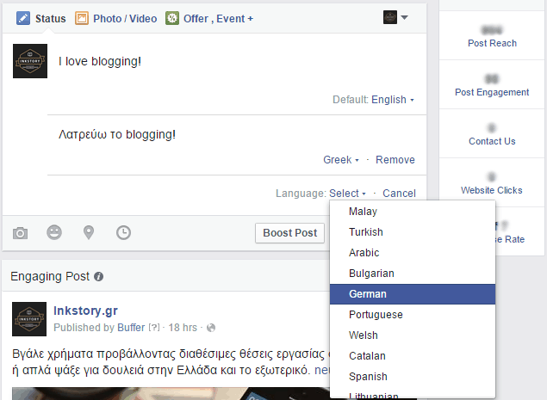
Task: Expand the Language Select dropdown
Action: pos(348,194)
